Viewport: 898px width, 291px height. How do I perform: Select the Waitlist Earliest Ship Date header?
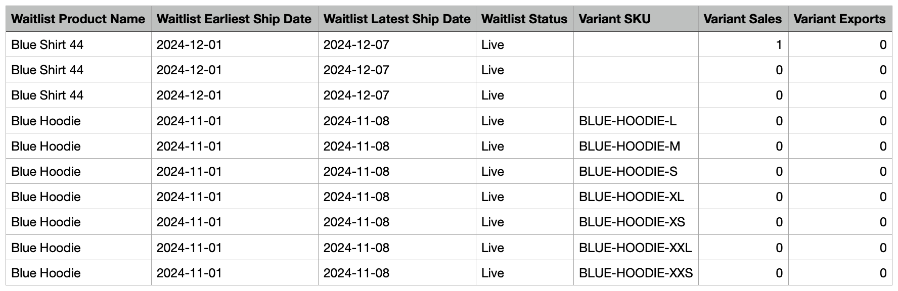click(x=234, y=19)
